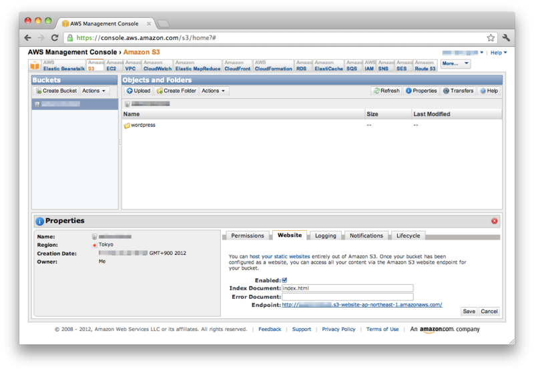Click AWS Management Console breadcrumb link

point(72,52)
